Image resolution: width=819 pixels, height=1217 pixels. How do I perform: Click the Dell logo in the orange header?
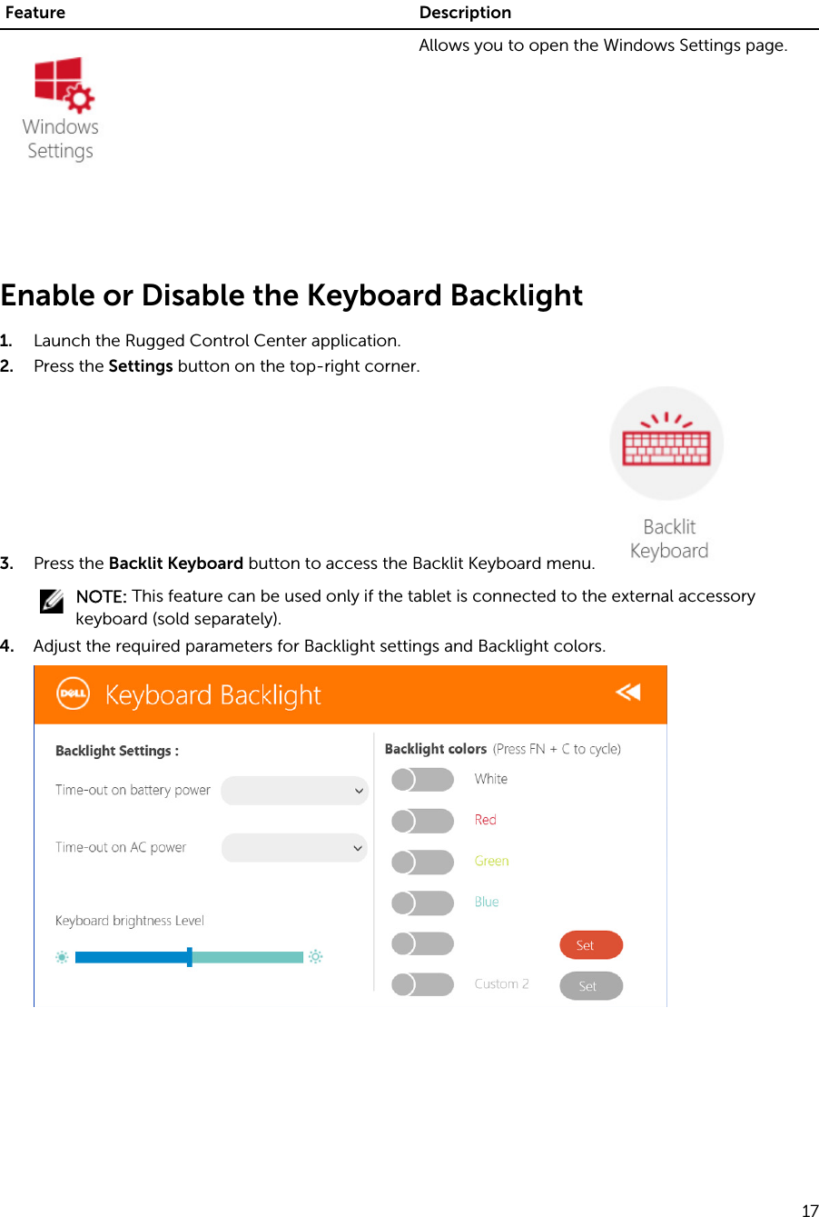73,694
